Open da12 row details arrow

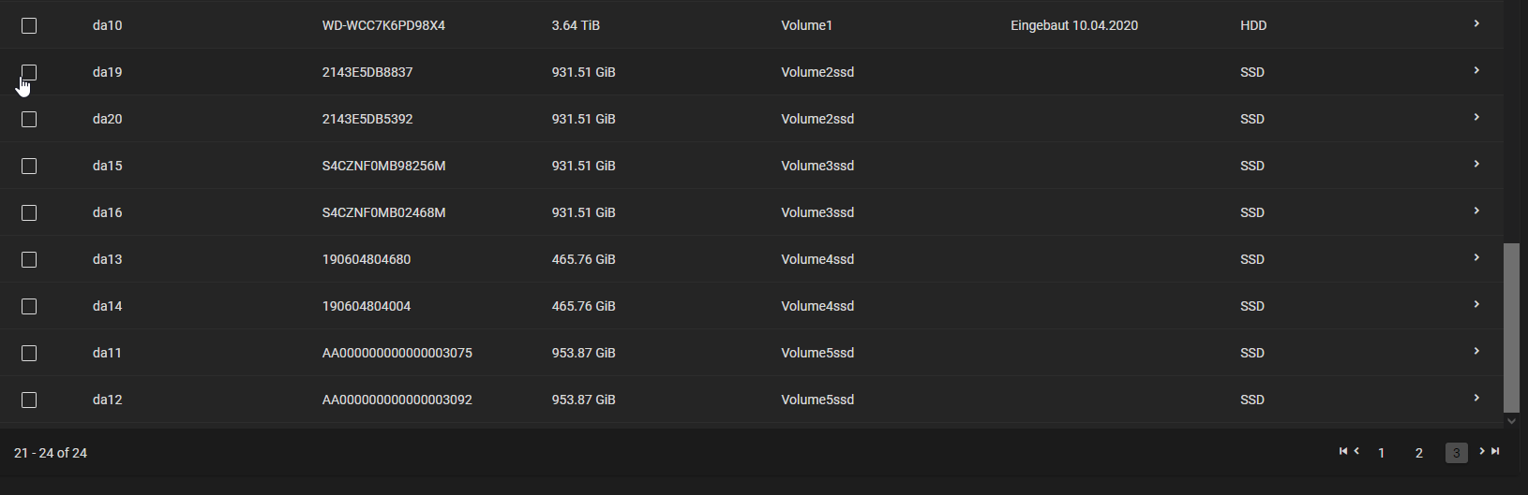pyautogui.click(x=1476, y=398)
